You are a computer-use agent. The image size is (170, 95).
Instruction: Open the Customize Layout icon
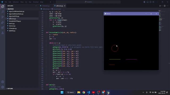click(x=153, y=2)
